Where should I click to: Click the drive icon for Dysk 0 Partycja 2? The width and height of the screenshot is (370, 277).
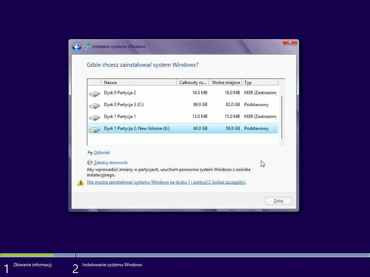pos(95,94)
